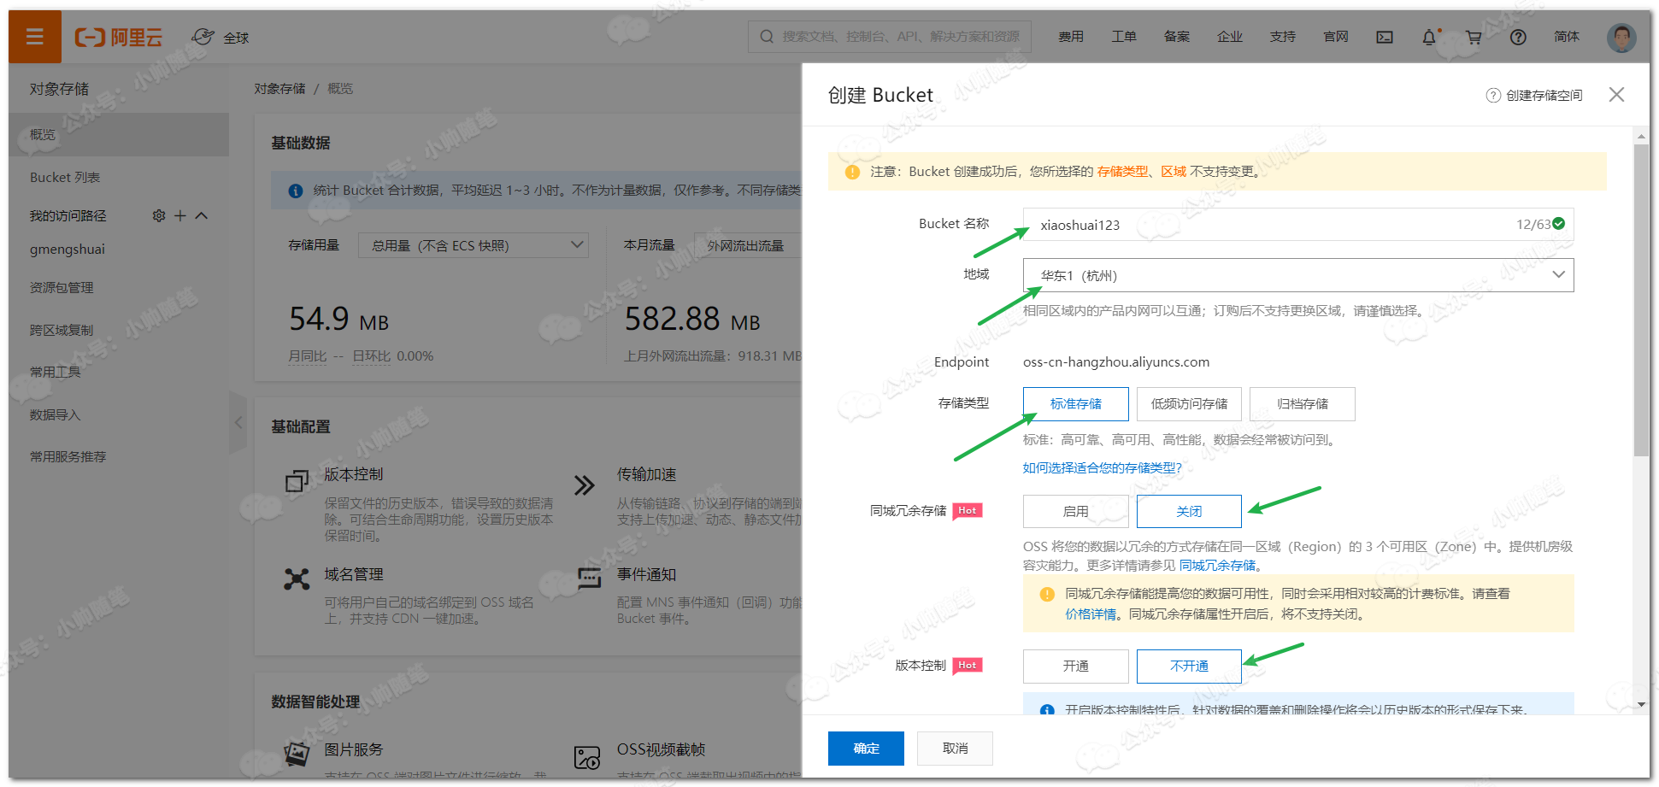Click the 图片服务 icon

click(297, 754)
